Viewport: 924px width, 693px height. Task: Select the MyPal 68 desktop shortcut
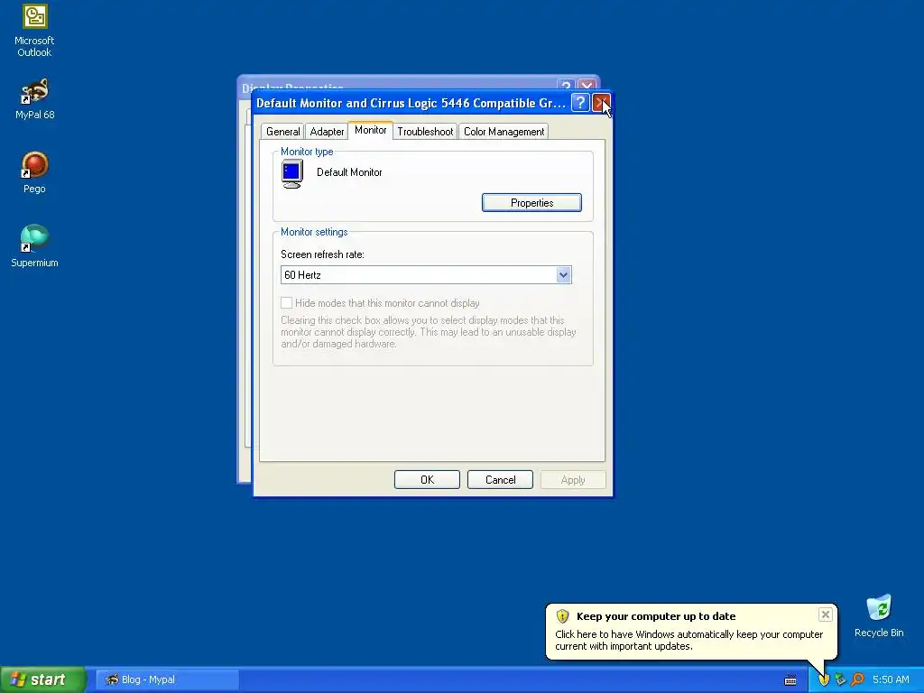click(x=34, y=99)
